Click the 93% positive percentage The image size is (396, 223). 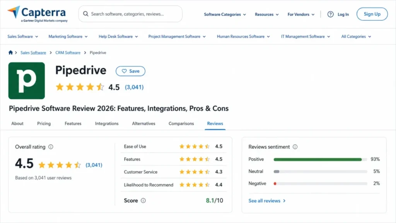[375, 159]
